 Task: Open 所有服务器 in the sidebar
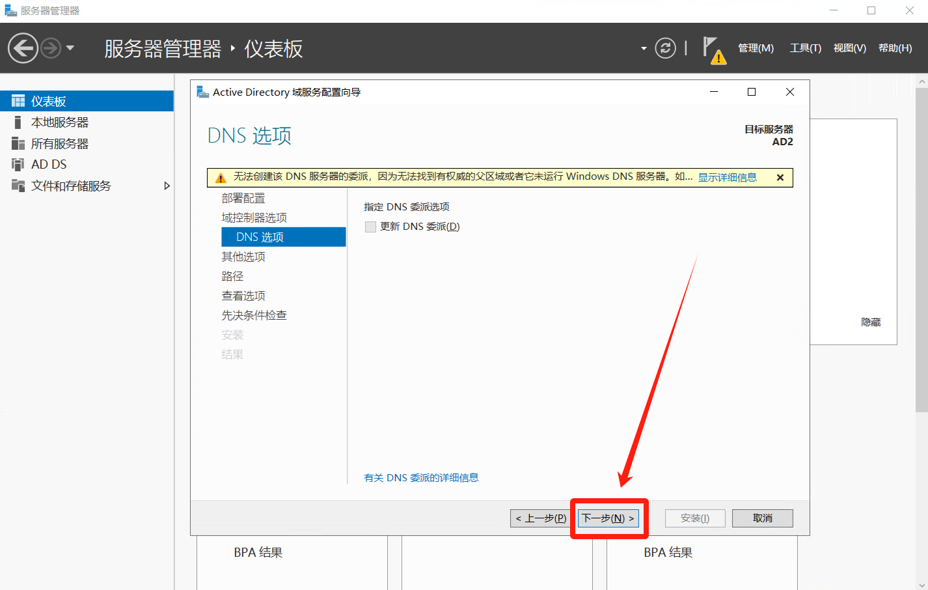[59, 144]
